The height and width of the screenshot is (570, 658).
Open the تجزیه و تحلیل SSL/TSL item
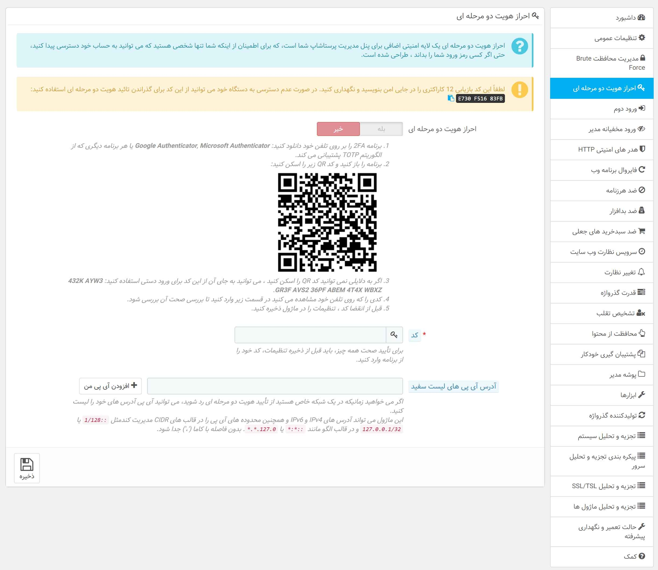pyautogui.click(x=602, y=486)
